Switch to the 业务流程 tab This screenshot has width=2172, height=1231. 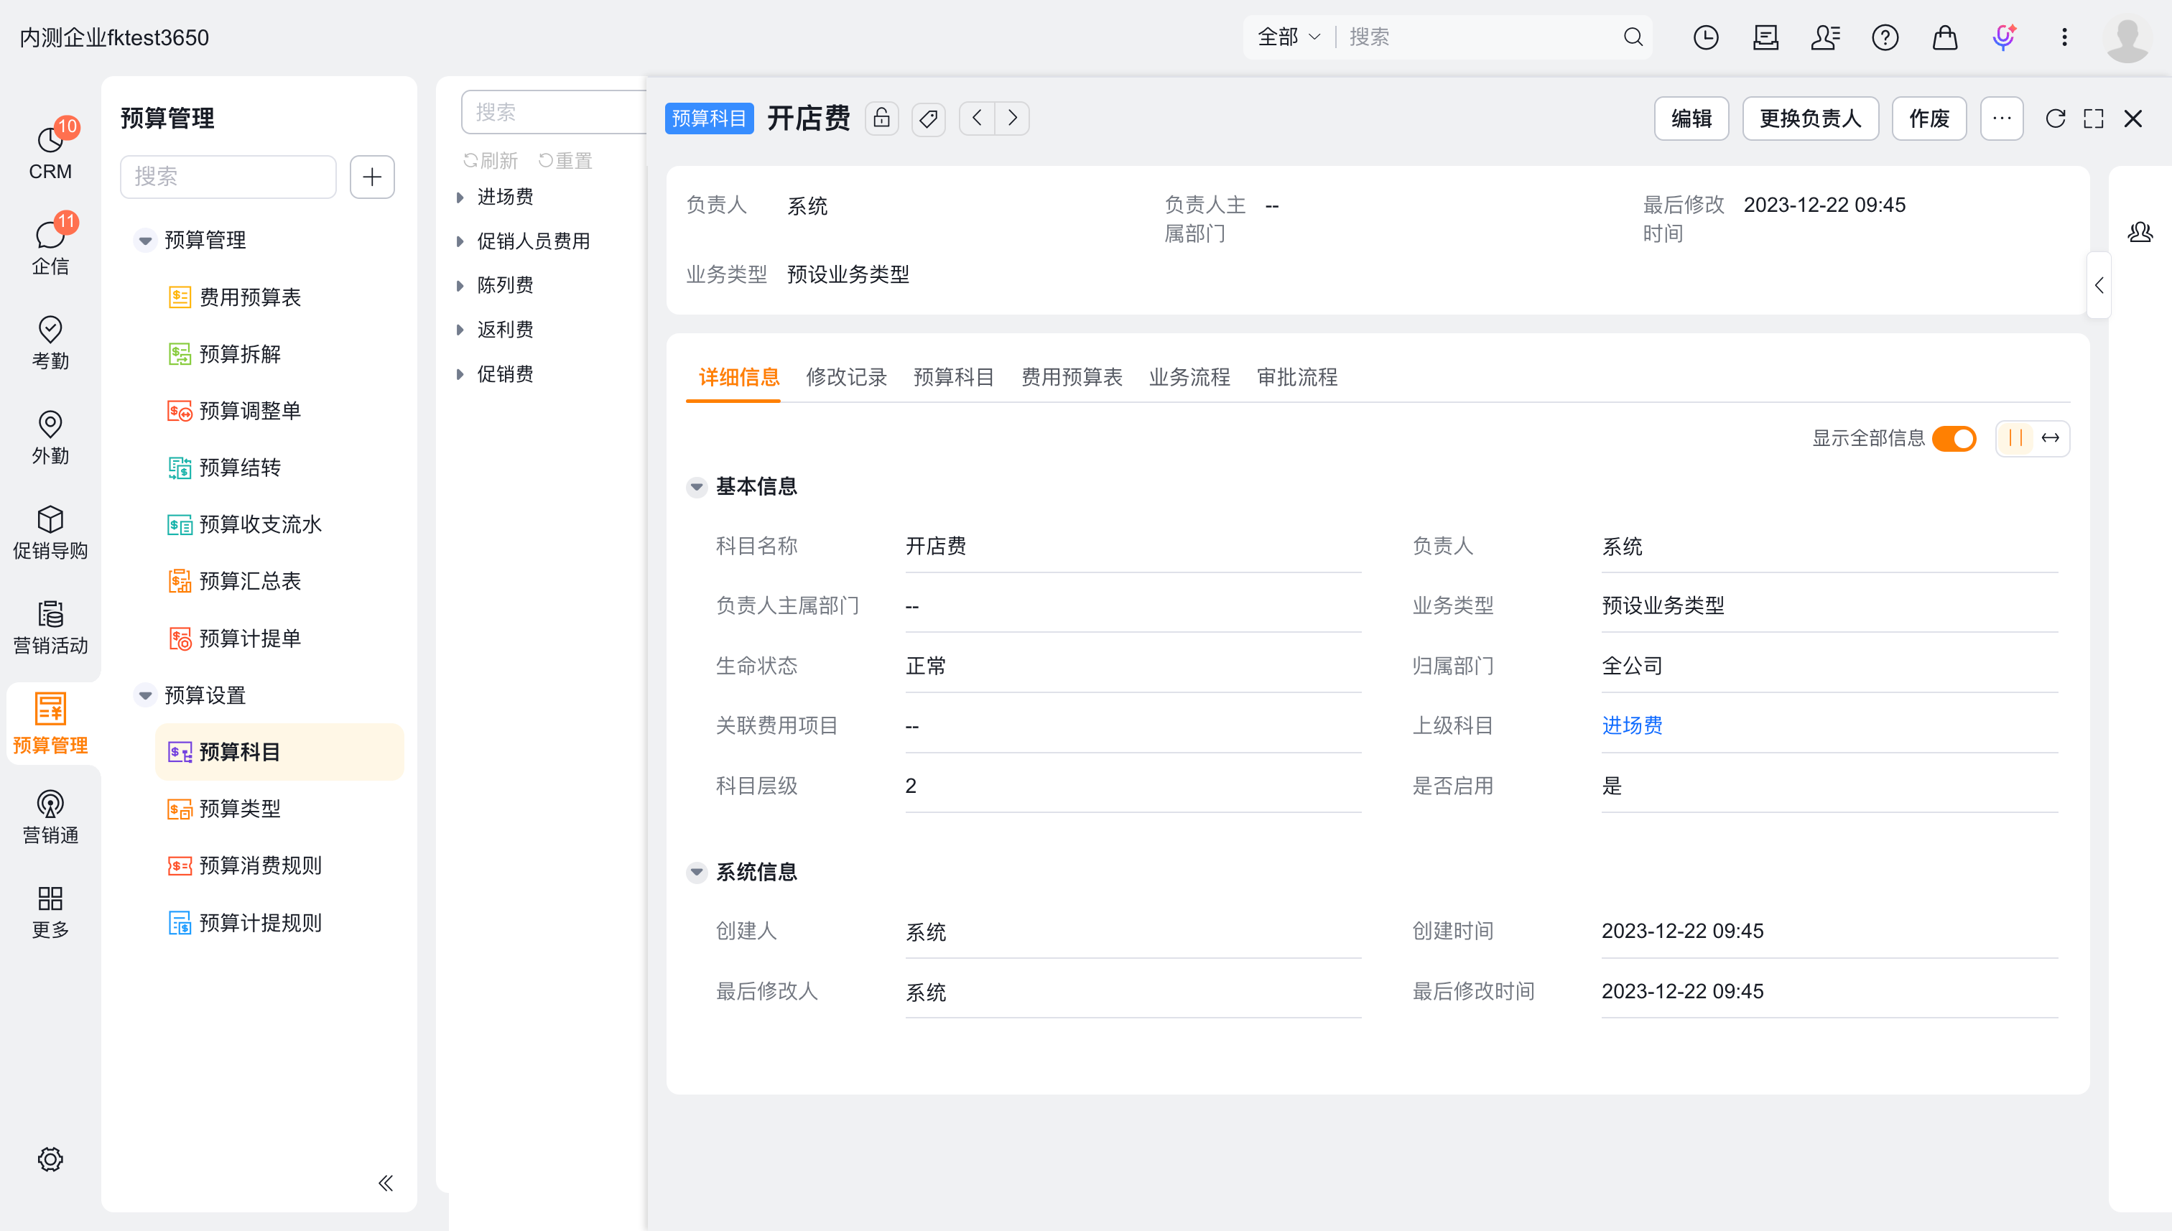[1189, 377]
